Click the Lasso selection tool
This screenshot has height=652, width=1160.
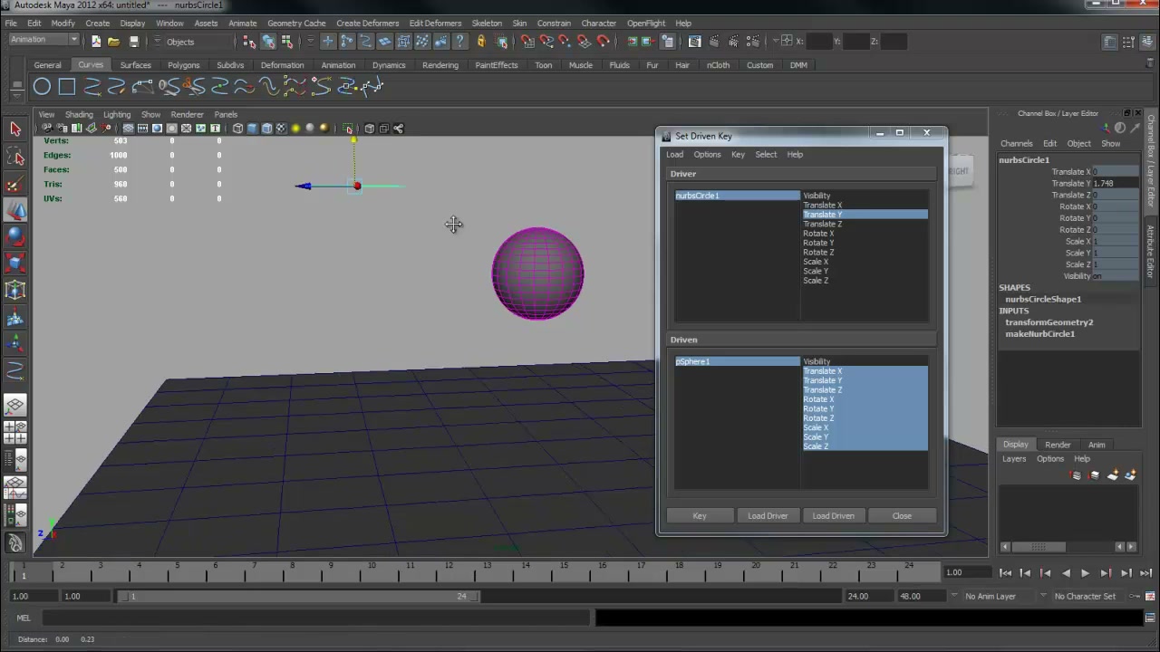click(15, 157)
